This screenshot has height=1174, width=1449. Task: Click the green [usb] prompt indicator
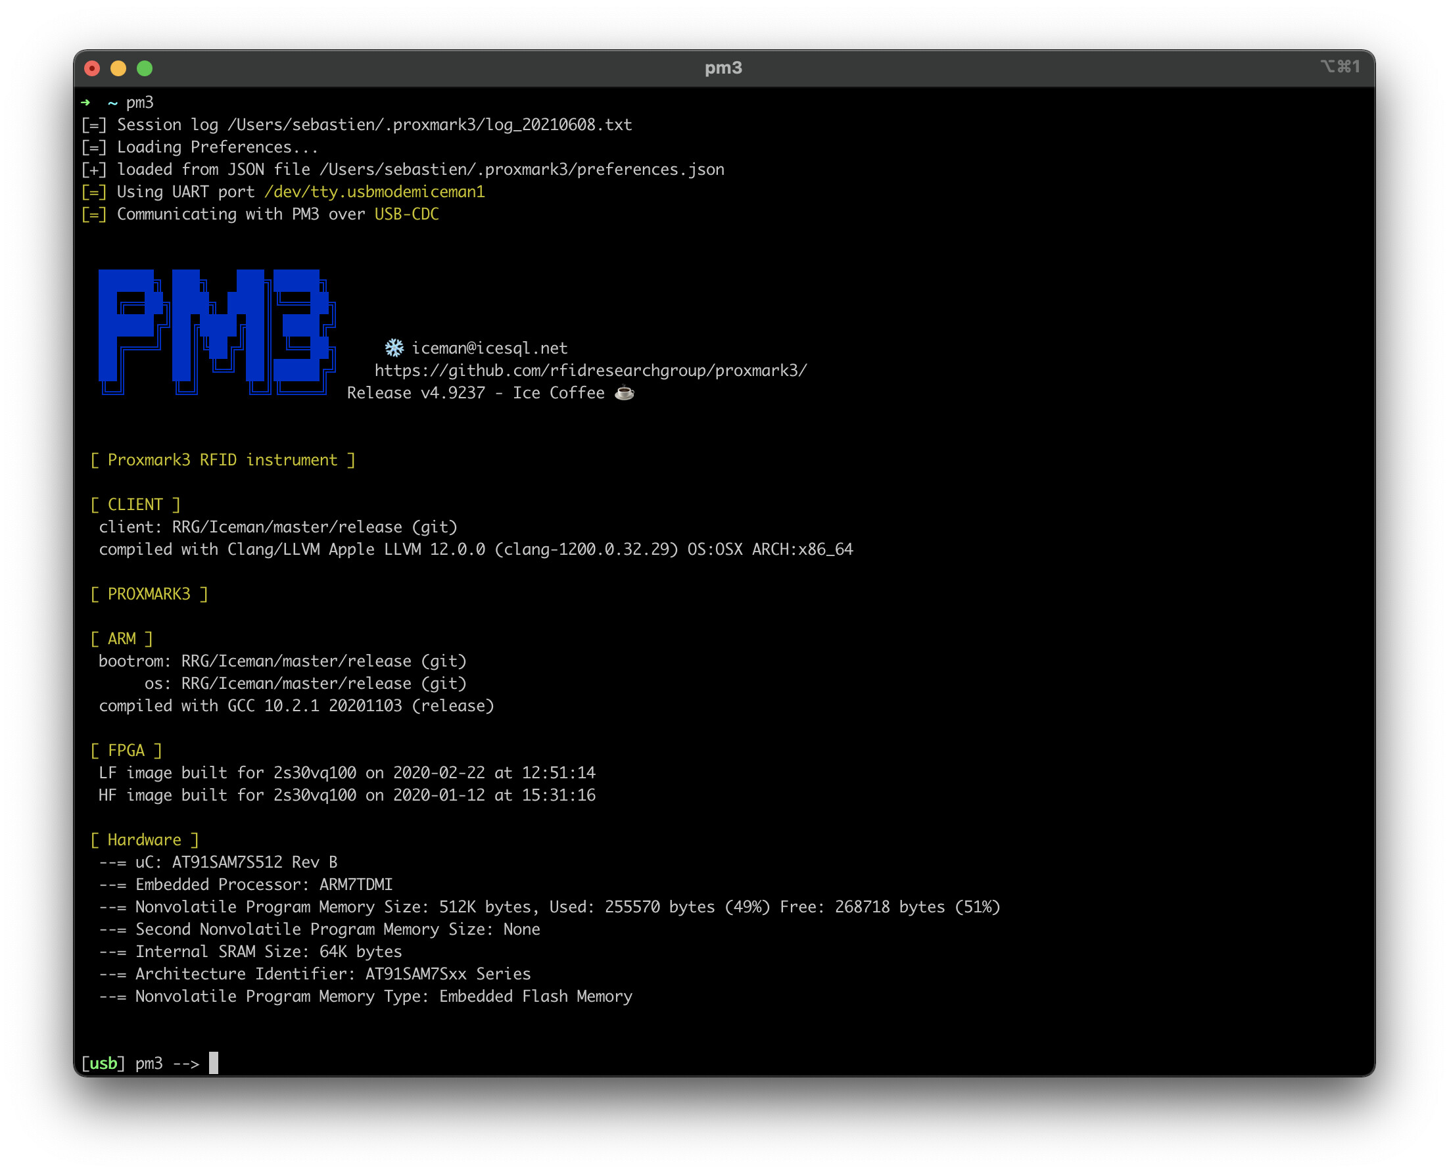pos(103,1064)
